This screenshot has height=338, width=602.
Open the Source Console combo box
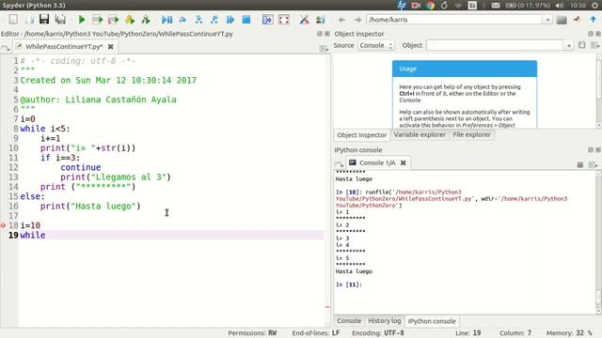point(376,45)
